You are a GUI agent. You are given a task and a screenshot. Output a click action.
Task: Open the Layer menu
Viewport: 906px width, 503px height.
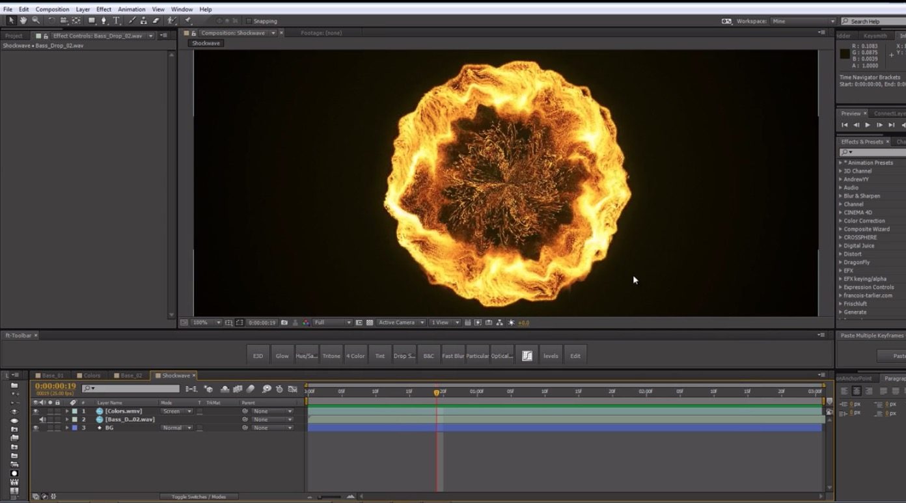(x=83, y=10)
